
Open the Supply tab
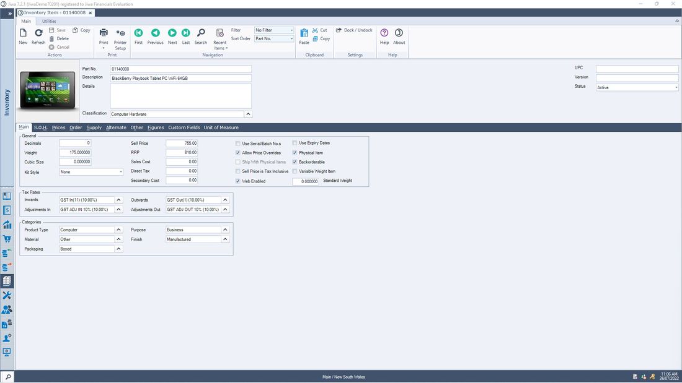tap(94, 127)
